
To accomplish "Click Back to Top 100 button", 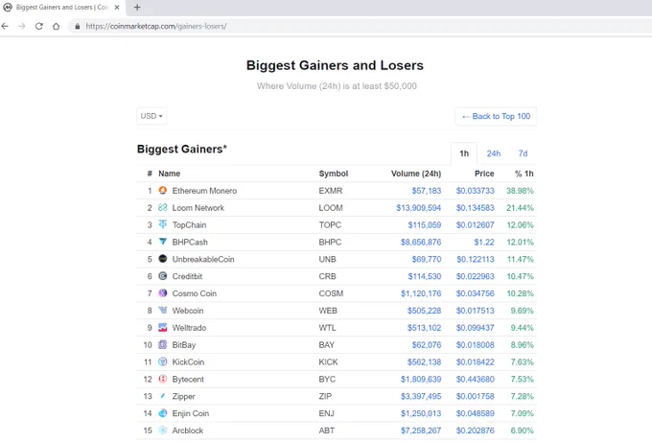I will [496, 116].
